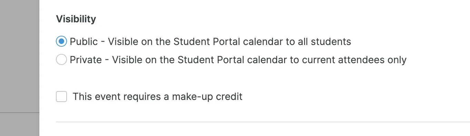Click the horizontal divider below the checkbox
This screenshot has height=136, width=470.
[x=263, y=122]
